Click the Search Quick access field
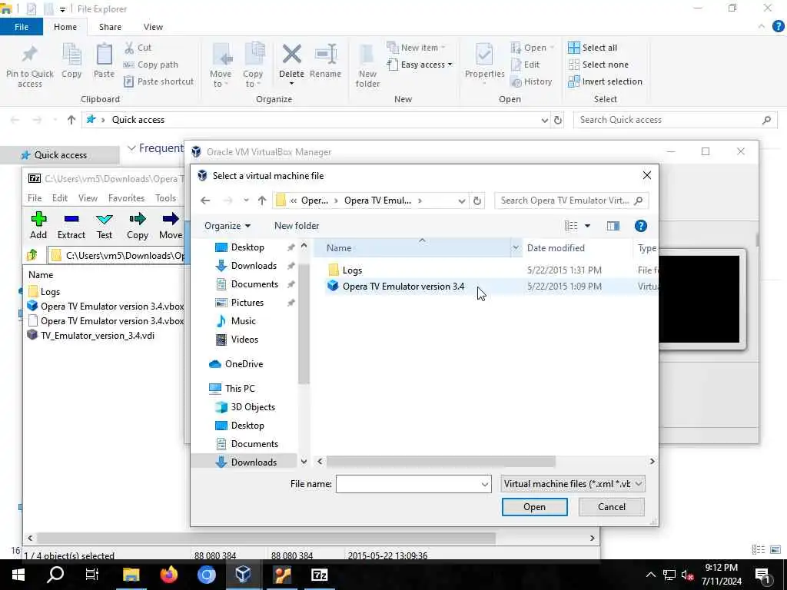The image size is (787, 590). (x=675, y=120)
